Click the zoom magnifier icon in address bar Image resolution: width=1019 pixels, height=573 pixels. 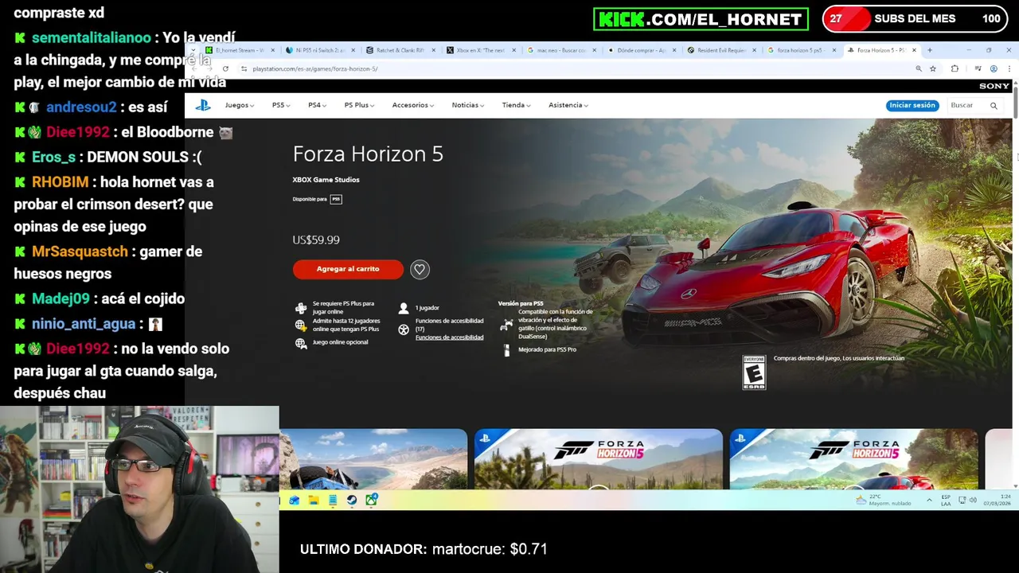pyautogui.click(x=919, y=68)
